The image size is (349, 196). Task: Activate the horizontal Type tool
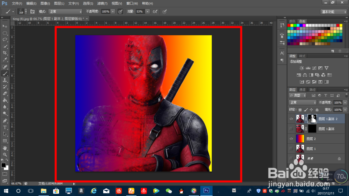[5, 127]
